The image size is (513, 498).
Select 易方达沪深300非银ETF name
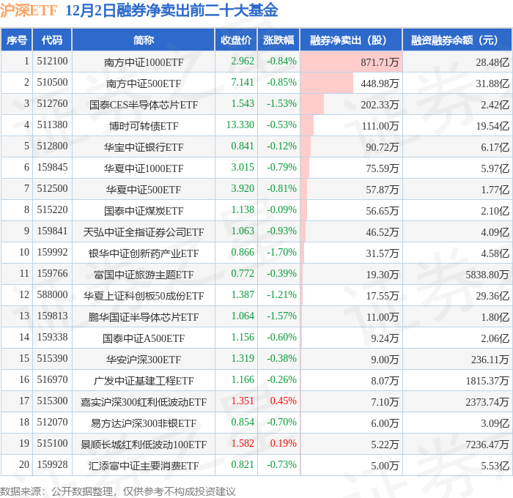pos(144,423)
